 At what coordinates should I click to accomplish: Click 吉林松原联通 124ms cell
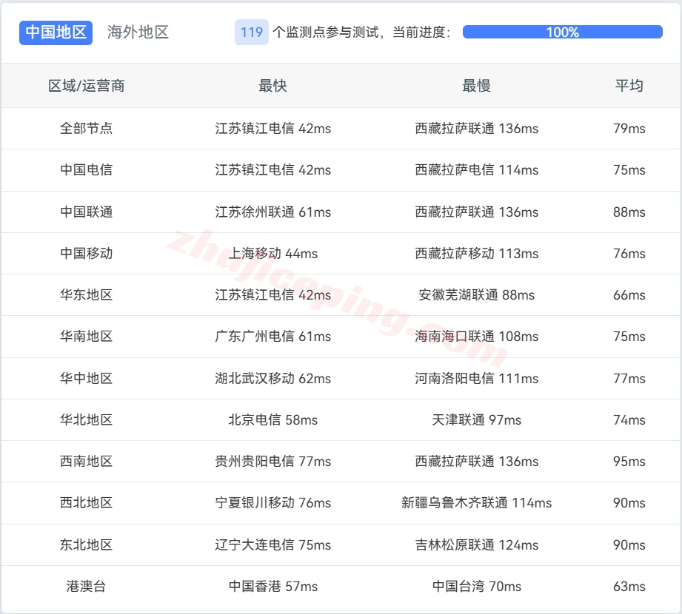tap(476, 545)
